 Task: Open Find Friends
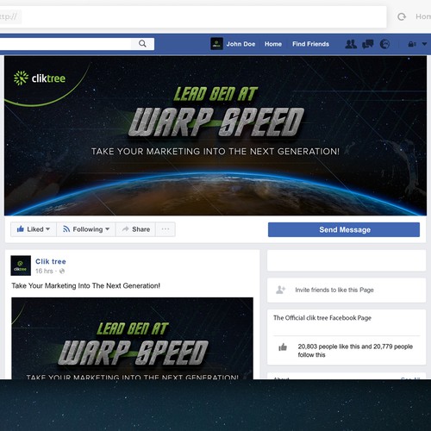[310, 44]
